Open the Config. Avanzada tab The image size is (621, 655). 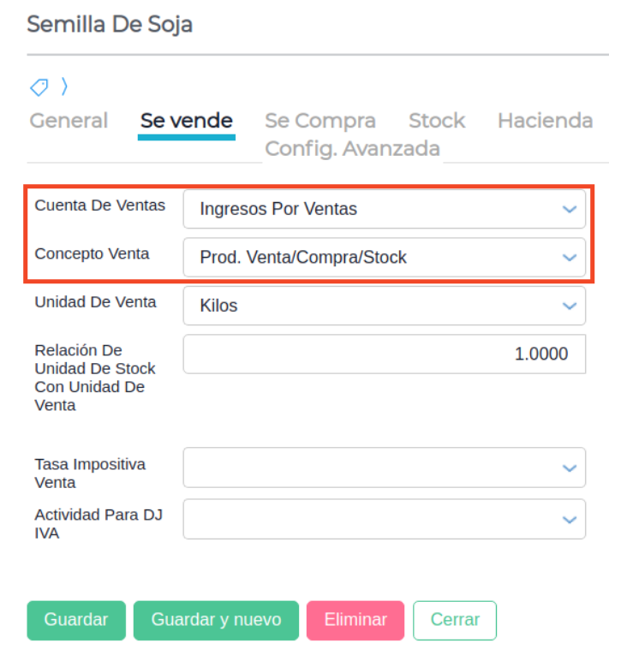coord(352,148)
